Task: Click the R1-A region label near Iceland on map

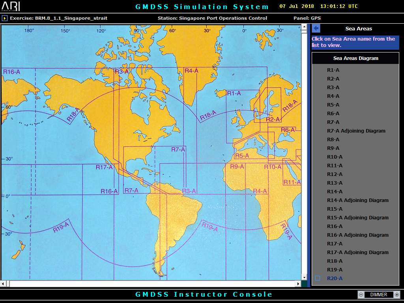Action: click(234, 93)
